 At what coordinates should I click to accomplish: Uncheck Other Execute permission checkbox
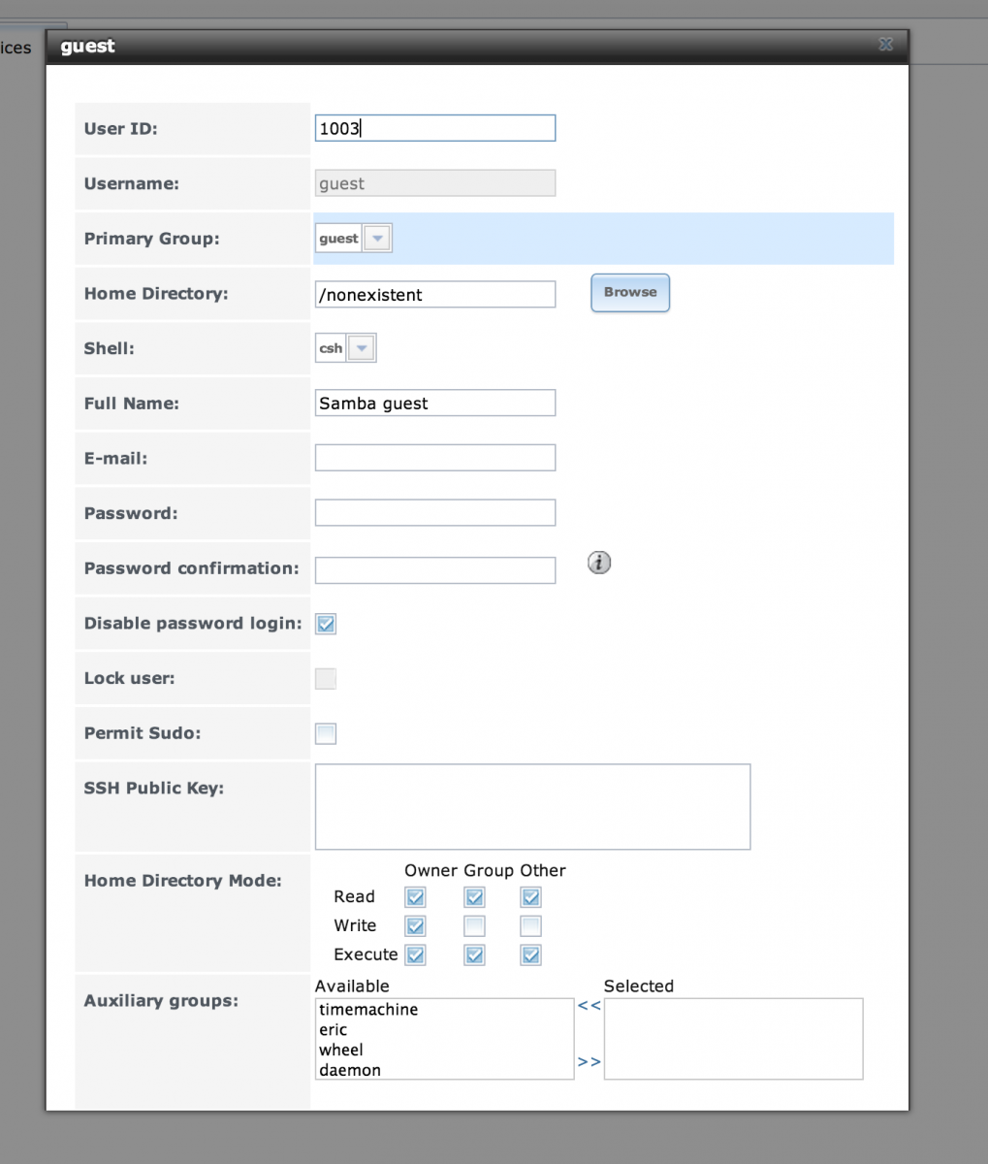(530, 955)
